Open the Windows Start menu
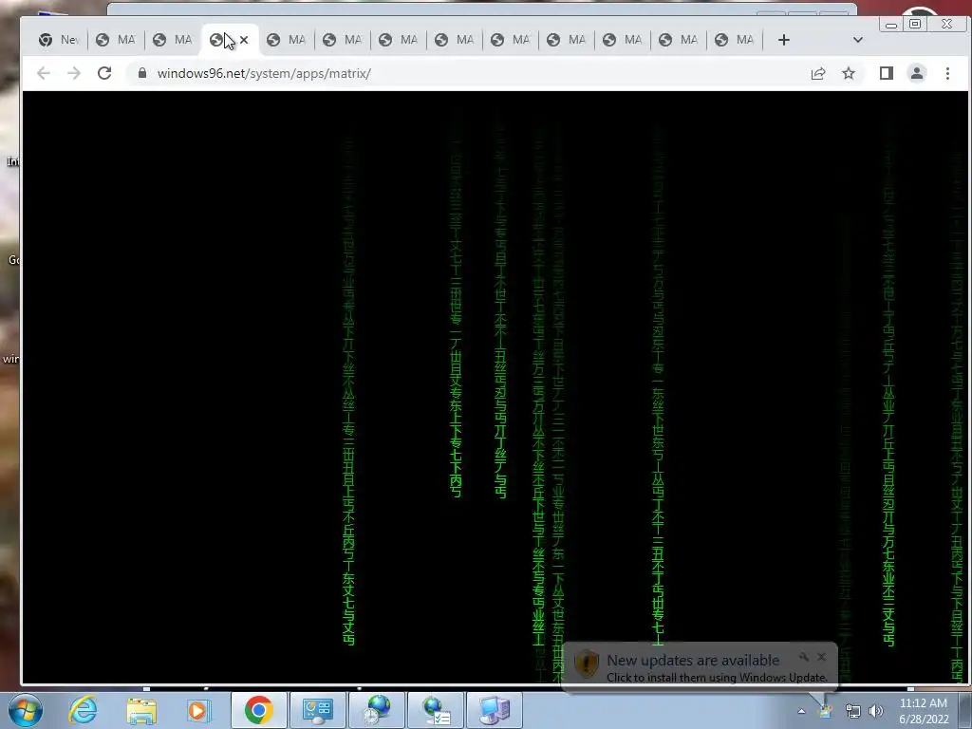 [x=25, y=710]
